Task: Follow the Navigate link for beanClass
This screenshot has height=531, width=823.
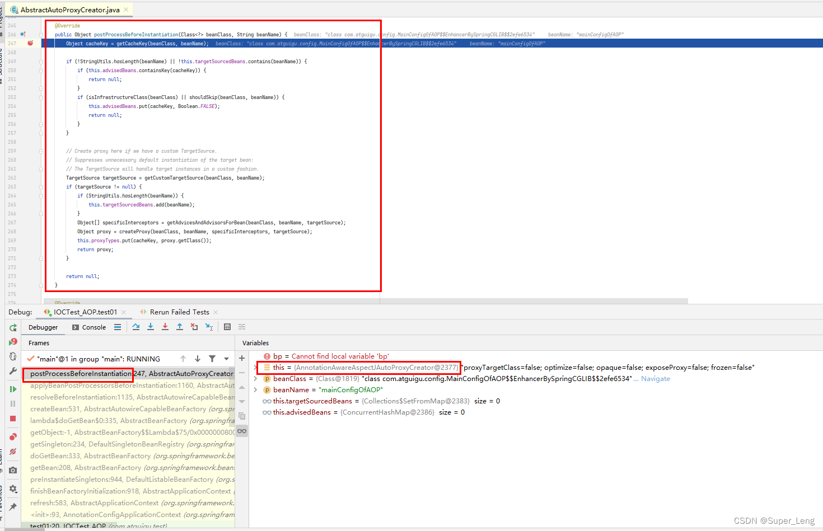Action: point(655,379)
